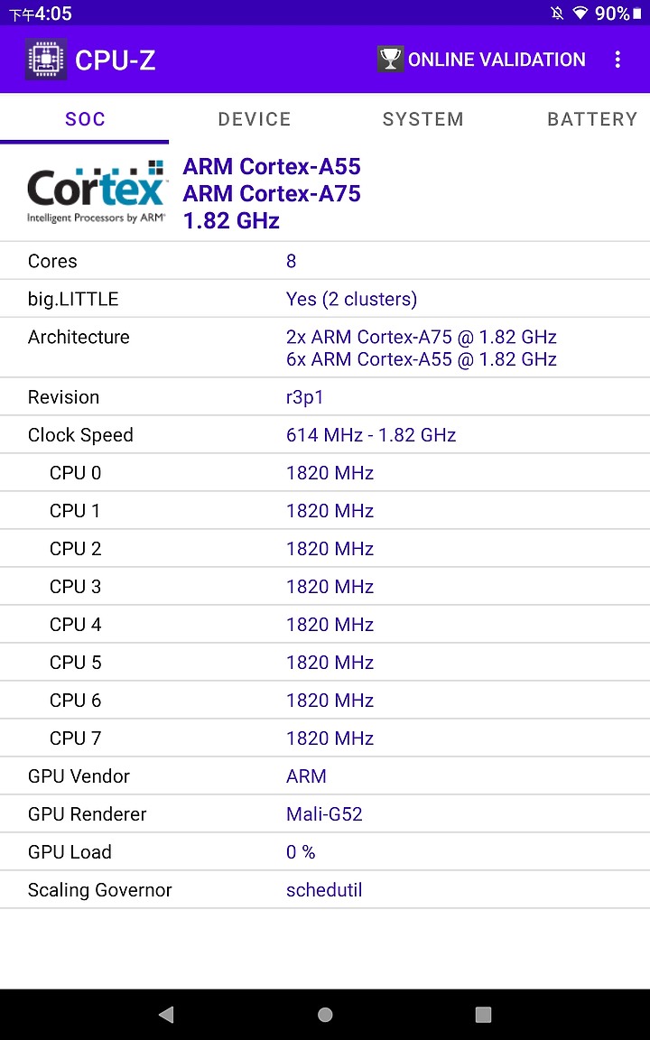Tap the CPU 0 frequency row
Viewport: 650px width, 1040px height.
click(x=325, y=473)
